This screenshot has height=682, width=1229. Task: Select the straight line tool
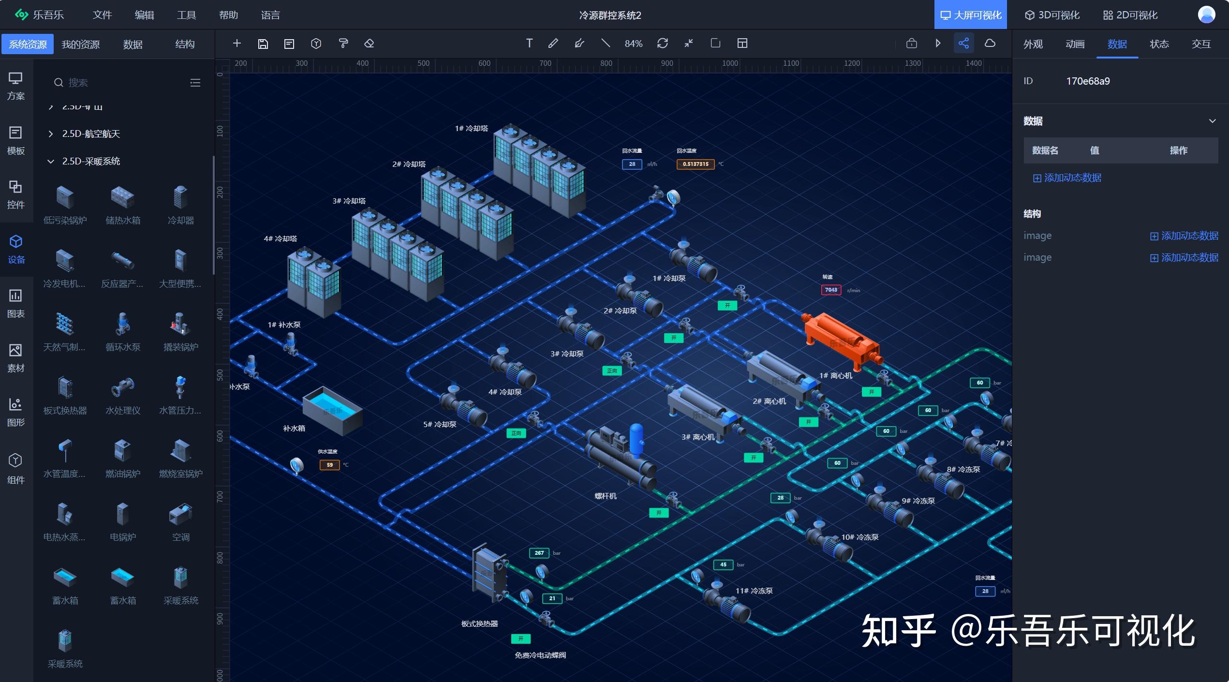point(605,43)
